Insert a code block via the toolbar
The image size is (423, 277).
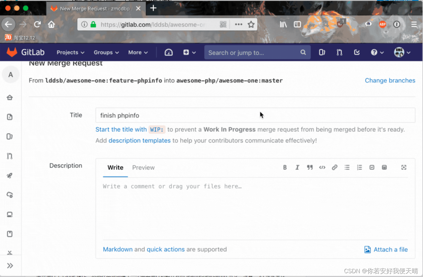click(322, 167)
